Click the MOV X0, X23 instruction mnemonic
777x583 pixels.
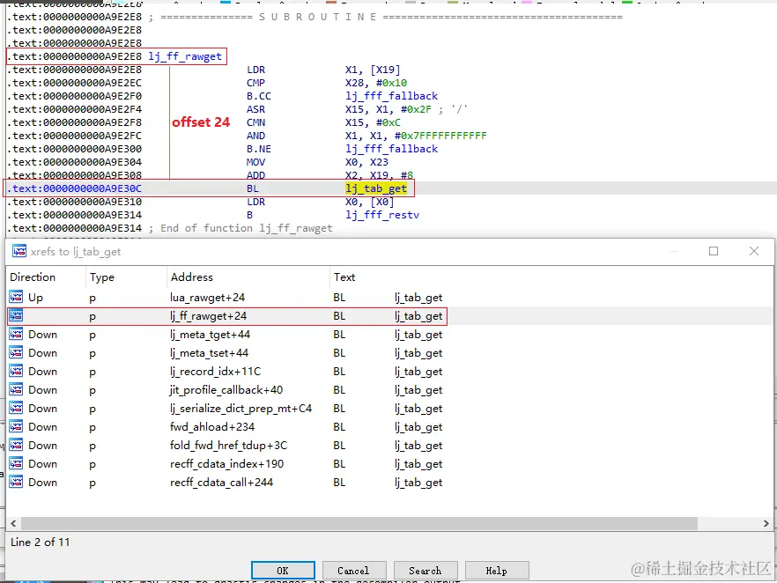pyautogui.click(x=255, y=162)
